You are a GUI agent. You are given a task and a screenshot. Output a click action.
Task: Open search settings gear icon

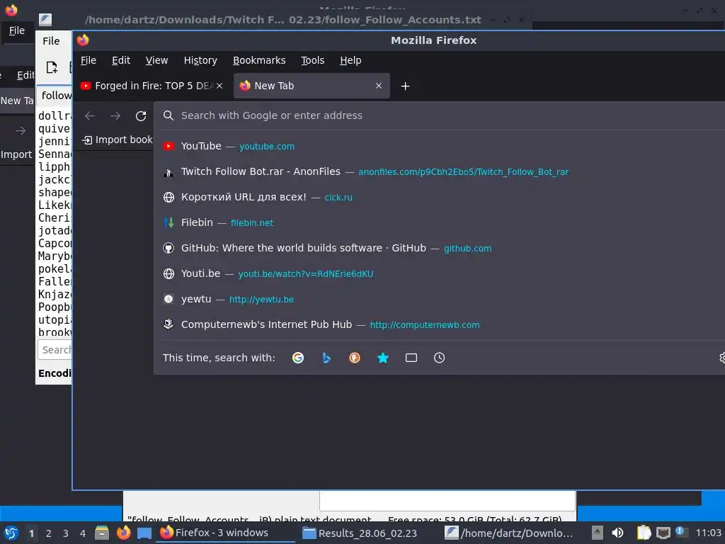click(x=722, y=358)
